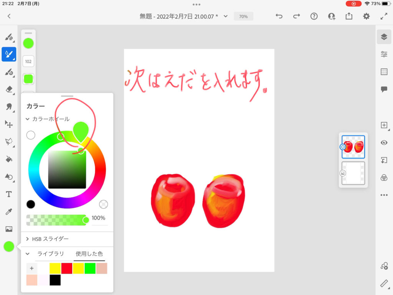Select the transparent color circle

(104, 204)
